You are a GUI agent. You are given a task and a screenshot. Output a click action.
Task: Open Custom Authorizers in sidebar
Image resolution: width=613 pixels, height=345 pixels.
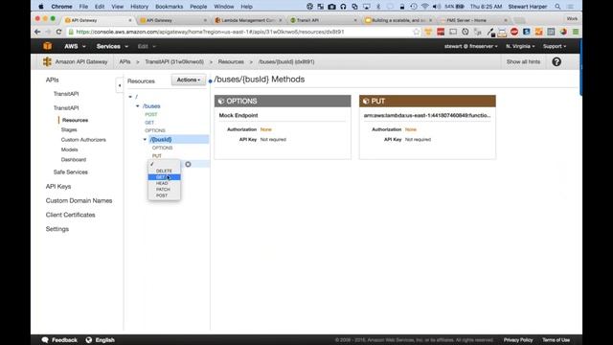tap(83, 140)
